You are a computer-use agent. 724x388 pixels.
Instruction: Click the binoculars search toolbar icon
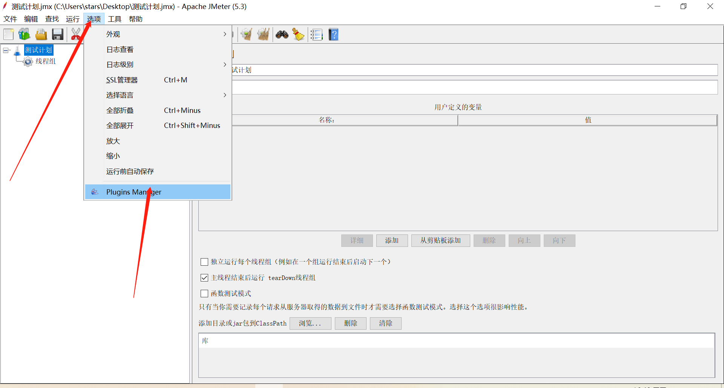tap(282, 34)
